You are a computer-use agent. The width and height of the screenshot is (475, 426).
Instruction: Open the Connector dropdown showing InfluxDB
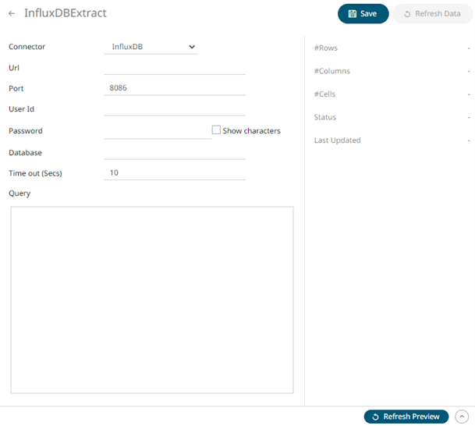tap(151, 47)
